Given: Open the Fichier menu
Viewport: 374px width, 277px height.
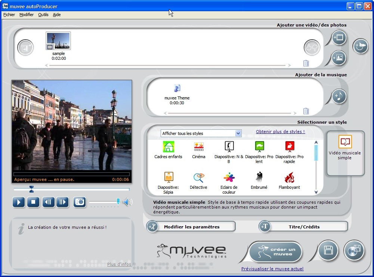Looking at the screenshot, I should pos(9,15).
